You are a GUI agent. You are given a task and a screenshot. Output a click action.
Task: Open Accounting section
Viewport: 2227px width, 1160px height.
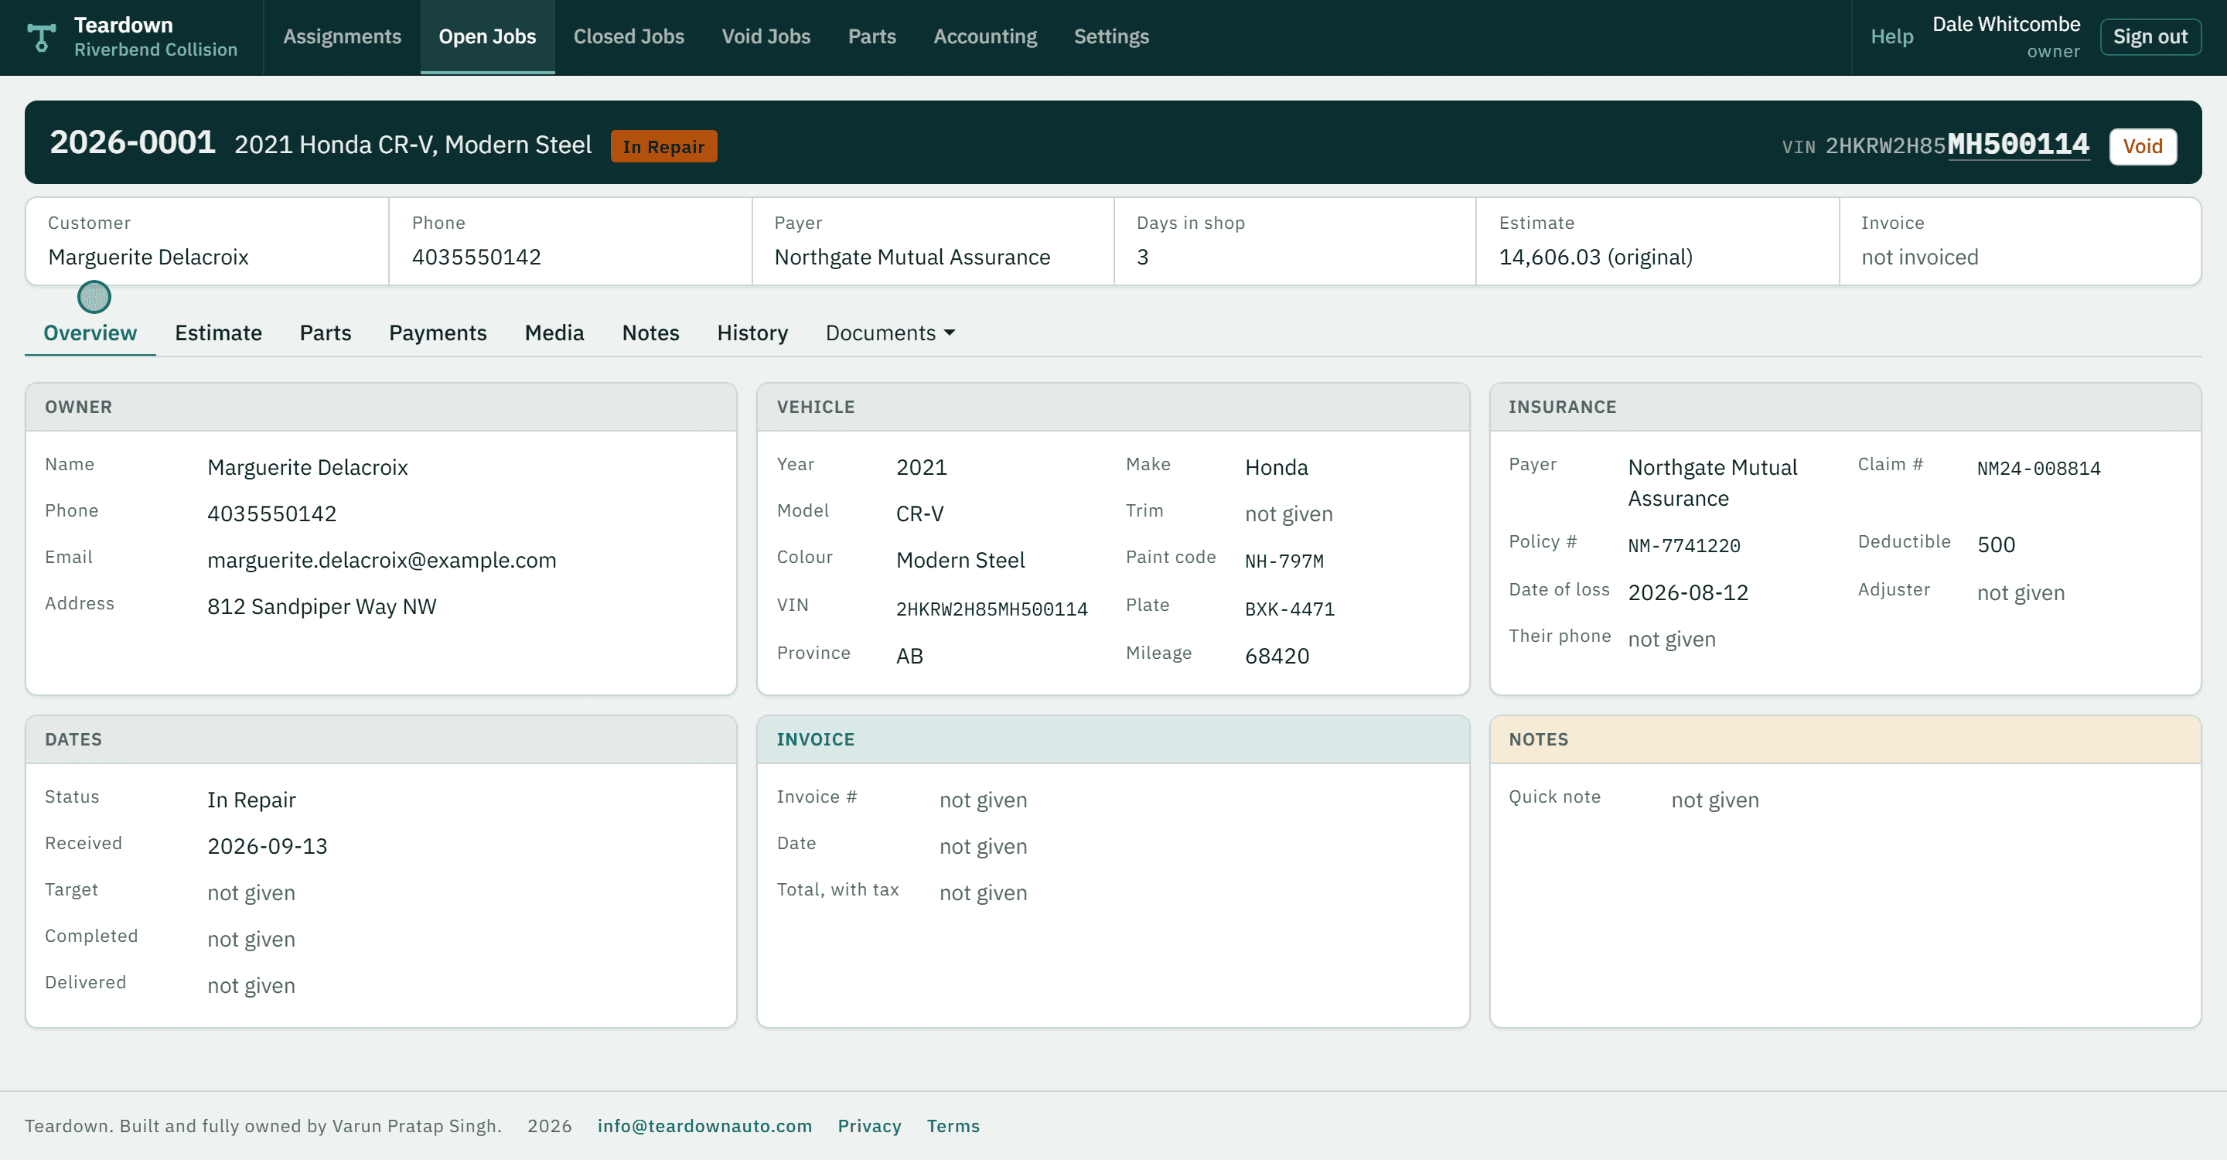click(x=984, y=36)
